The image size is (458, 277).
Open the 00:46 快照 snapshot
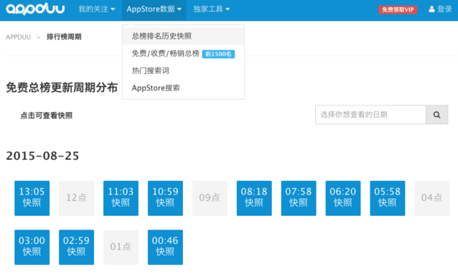(165, 248)
